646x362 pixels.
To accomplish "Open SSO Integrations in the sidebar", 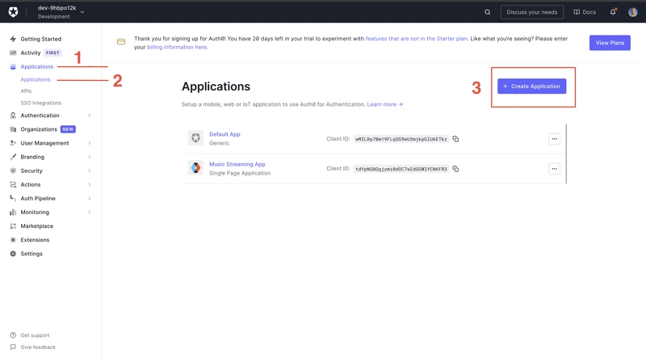I will tap(40, 103).
